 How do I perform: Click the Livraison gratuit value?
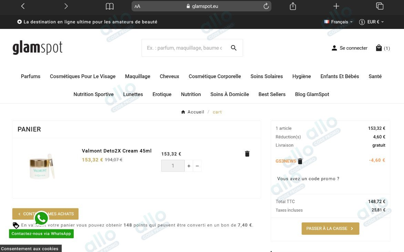379,145
